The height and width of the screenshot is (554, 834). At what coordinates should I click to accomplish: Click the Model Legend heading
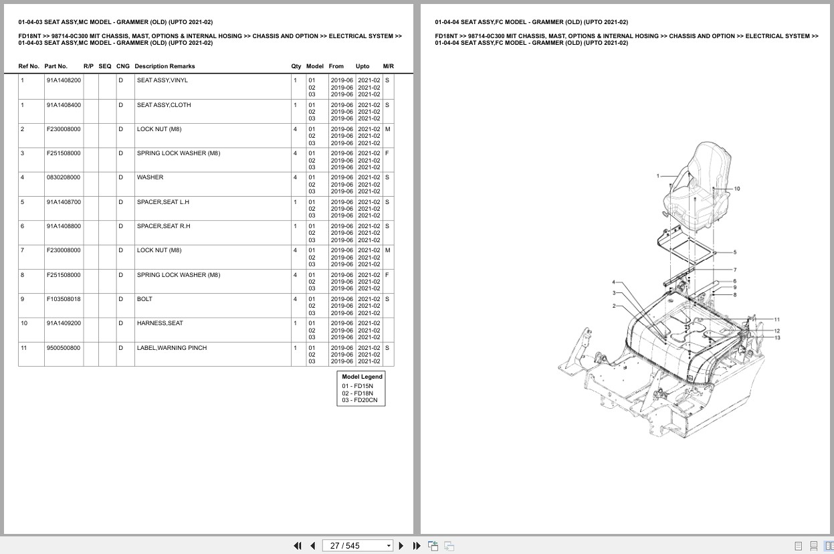coord(362,377)
